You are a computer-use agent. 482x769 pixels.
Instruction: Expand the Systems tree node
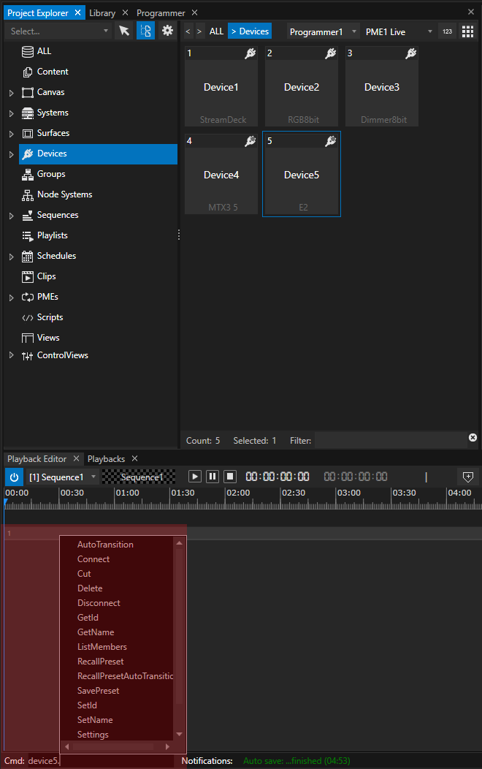point(11,113)
